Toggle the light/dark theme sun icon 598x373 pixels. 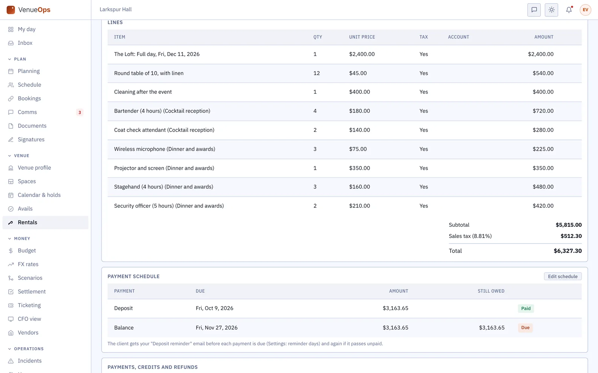(x=552, y=10)
